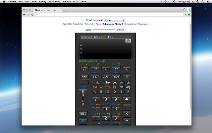Click the blue double-arrow shift key
This screenshot has width=212, height=133.
pyautogui.click(x=83, y=121)
